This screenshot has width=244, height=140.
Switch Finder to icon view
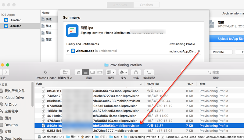pos(78,72)
